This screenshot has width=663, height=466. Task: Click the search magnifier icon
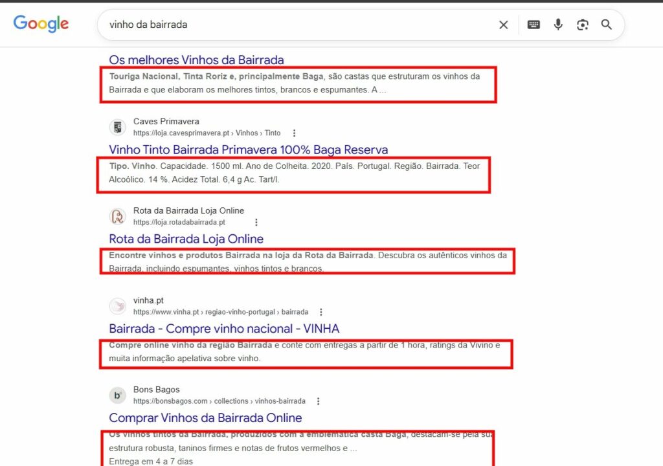(x=606, y=24)
